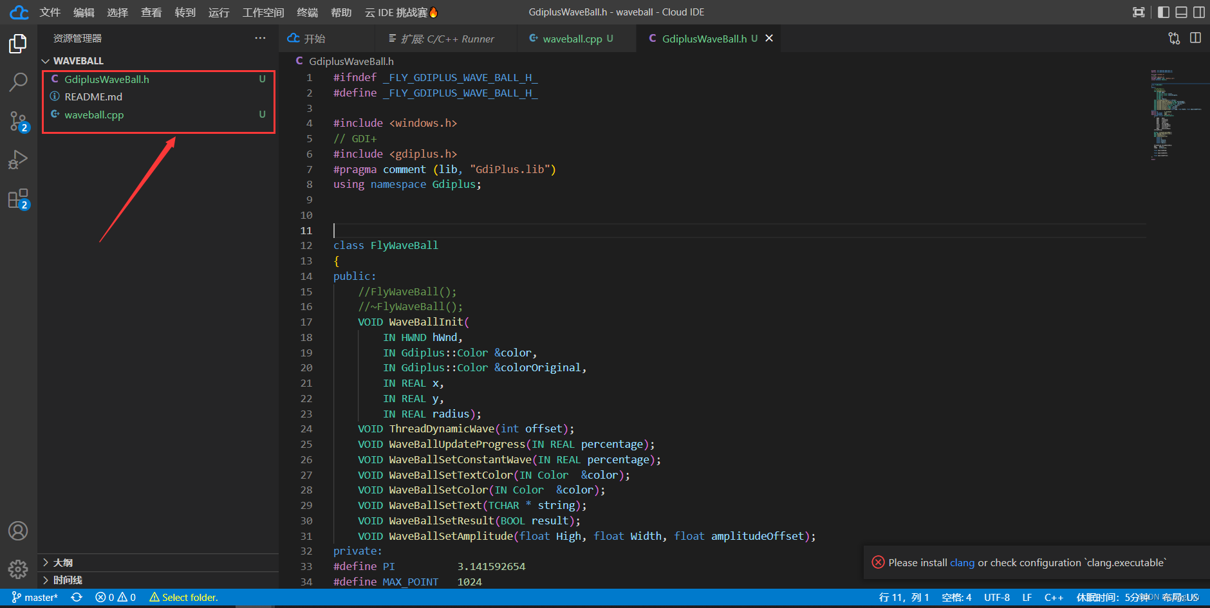
Task: Open the 终端 menu
Action: pyautogui.click(x=308, y=12)
